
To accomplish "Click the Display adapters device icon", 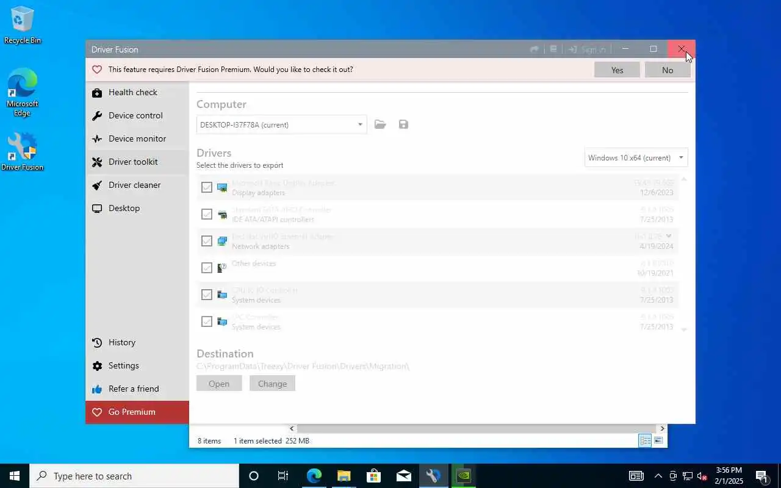I will 222,187.
